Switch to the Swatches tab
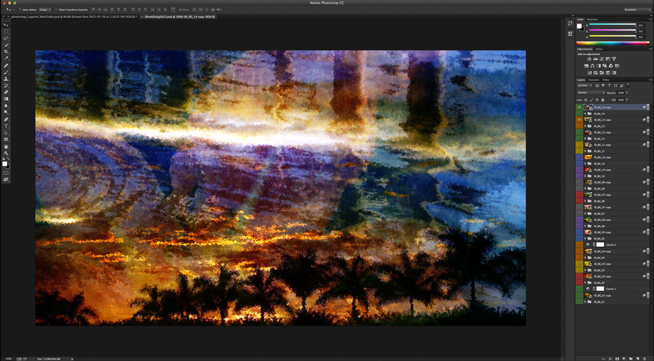654x361 pixels. (x=592, y=20)
